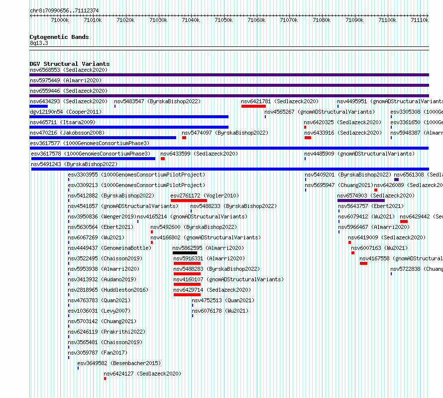Select the nsv6574903 (Sedlazeck2020) purple bar
The width and height of the screenshot is (443, 398).
361,200
